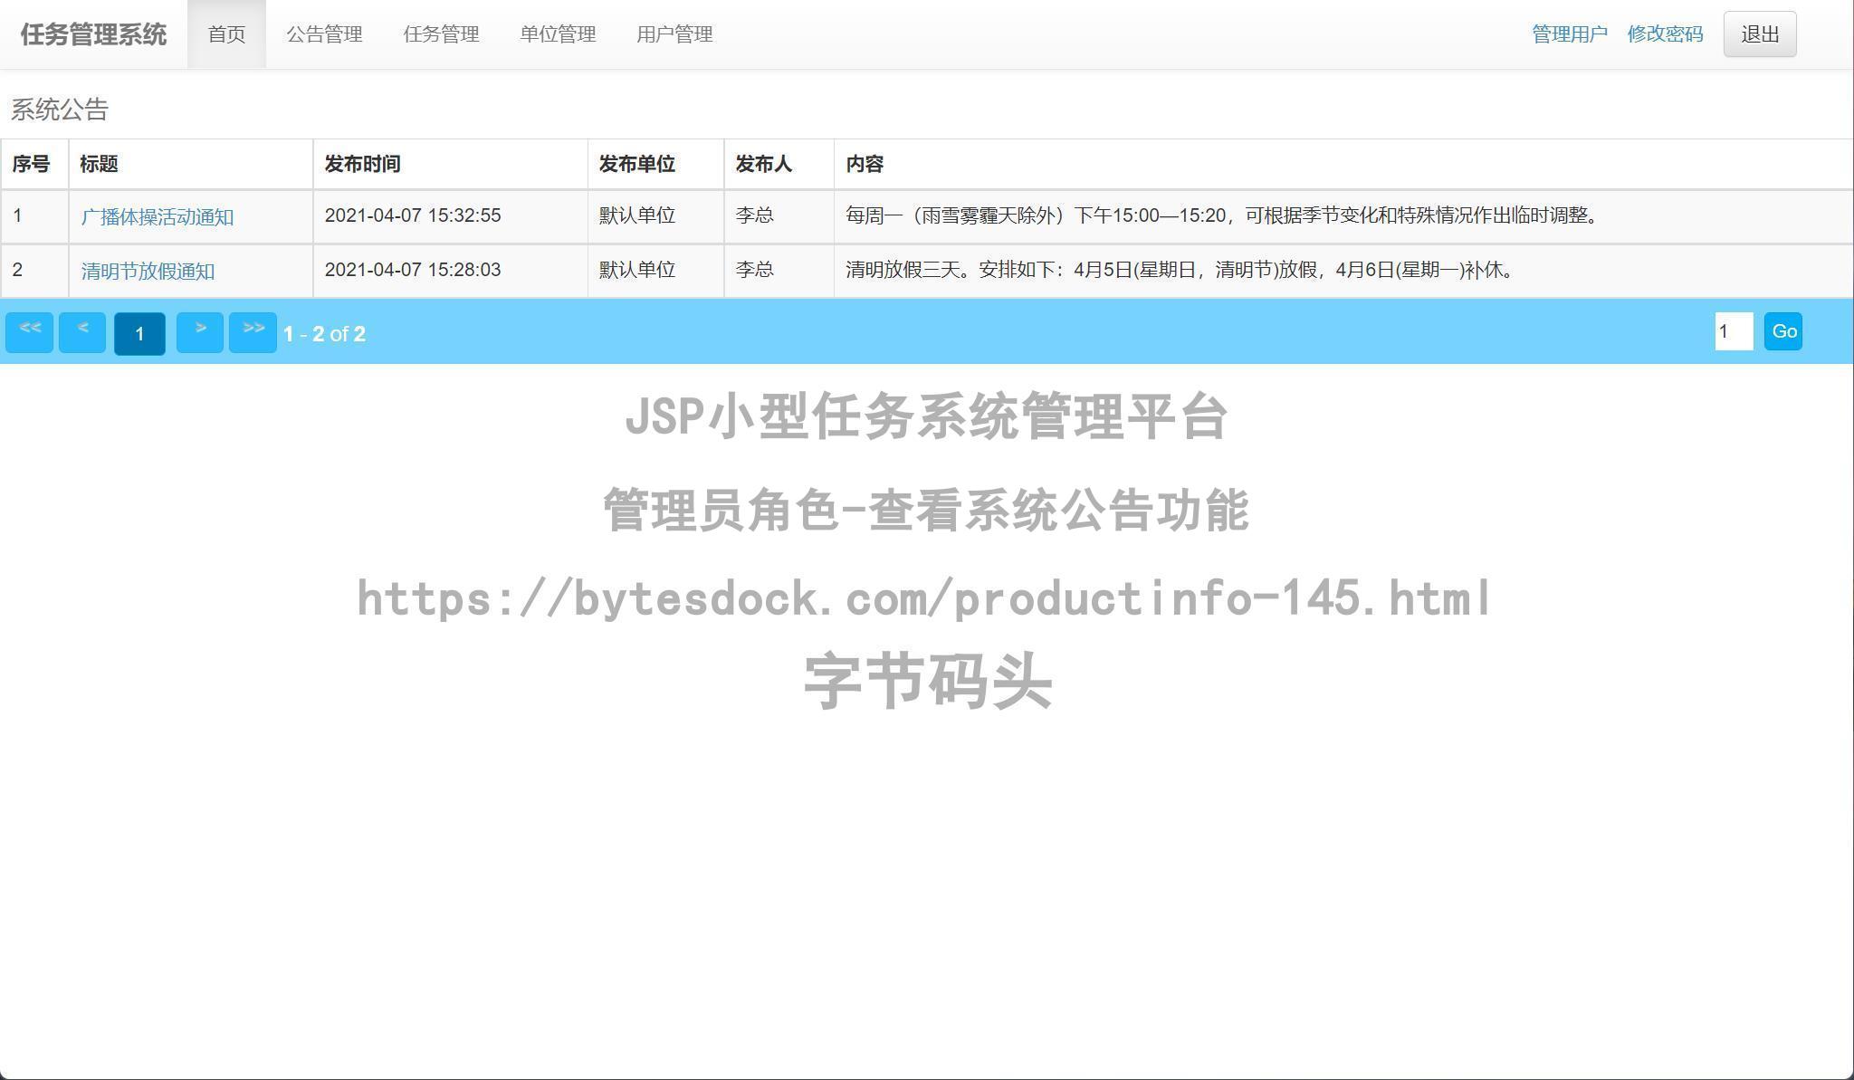1854x1080 pixels.
Task: Click the previous page < arrow
Action: 81,331
